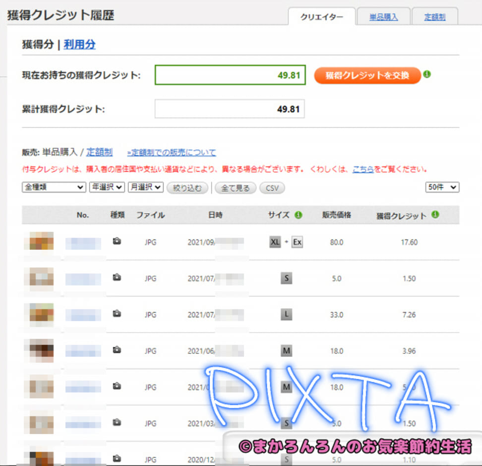Click info icon next to 獲得クレジット header
482x466 pixels.
coord(435,214)
